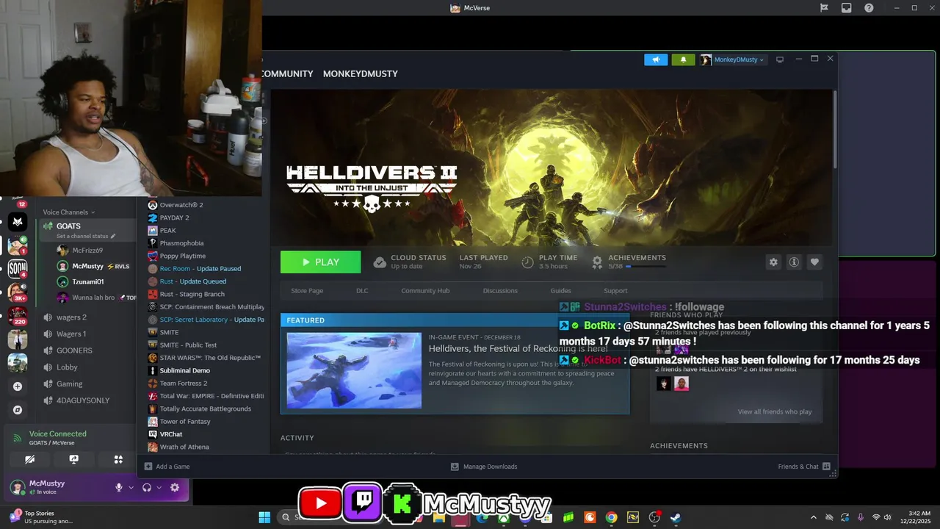Add a server in Discord

18,386
